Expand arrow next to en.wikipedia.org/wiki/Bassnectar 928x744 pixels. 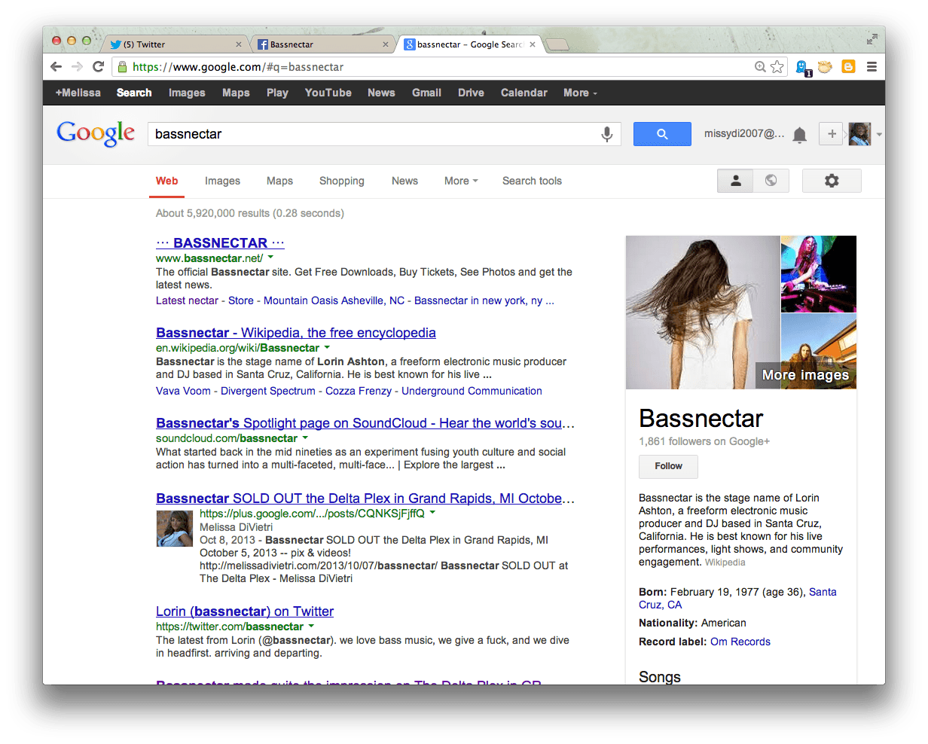(x=327, y=348)
